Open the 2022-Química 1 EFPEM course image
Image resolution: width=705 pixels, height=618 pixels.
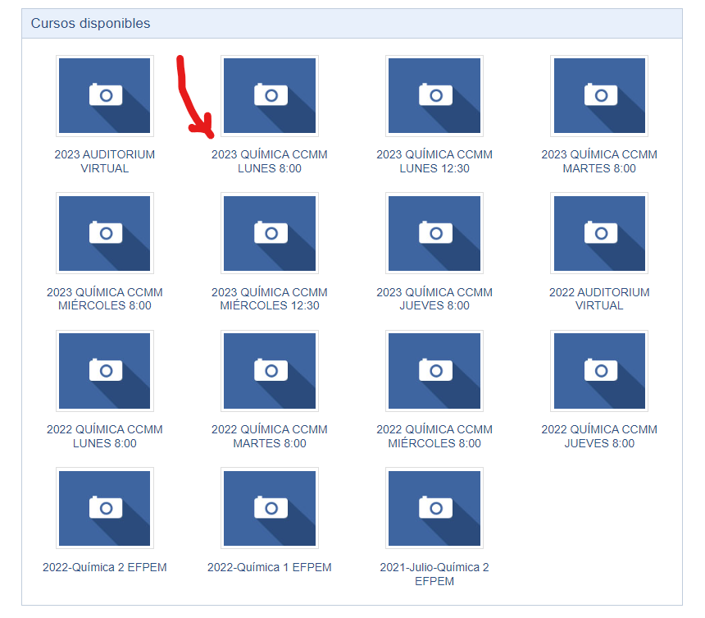270,508
